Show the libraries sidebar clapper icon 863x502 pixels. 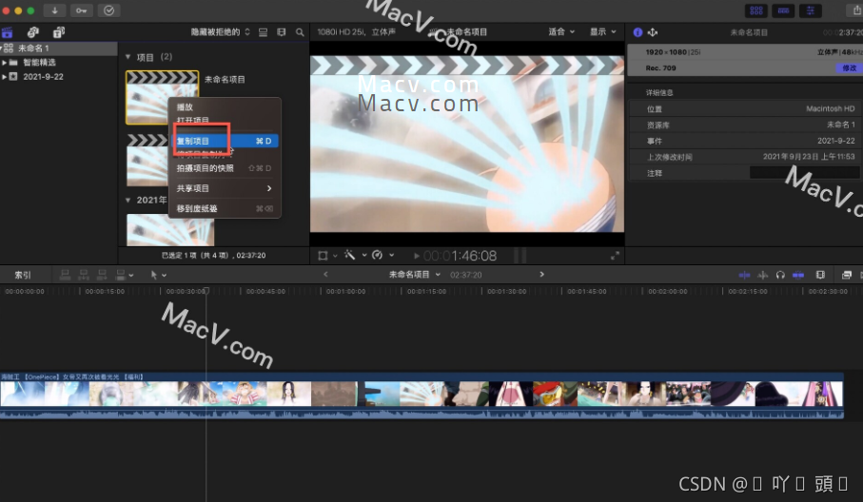[x=8, y=32]
